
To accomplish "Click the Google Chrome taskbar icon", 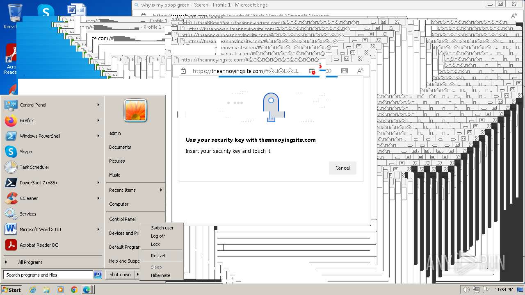I will 74,290.
